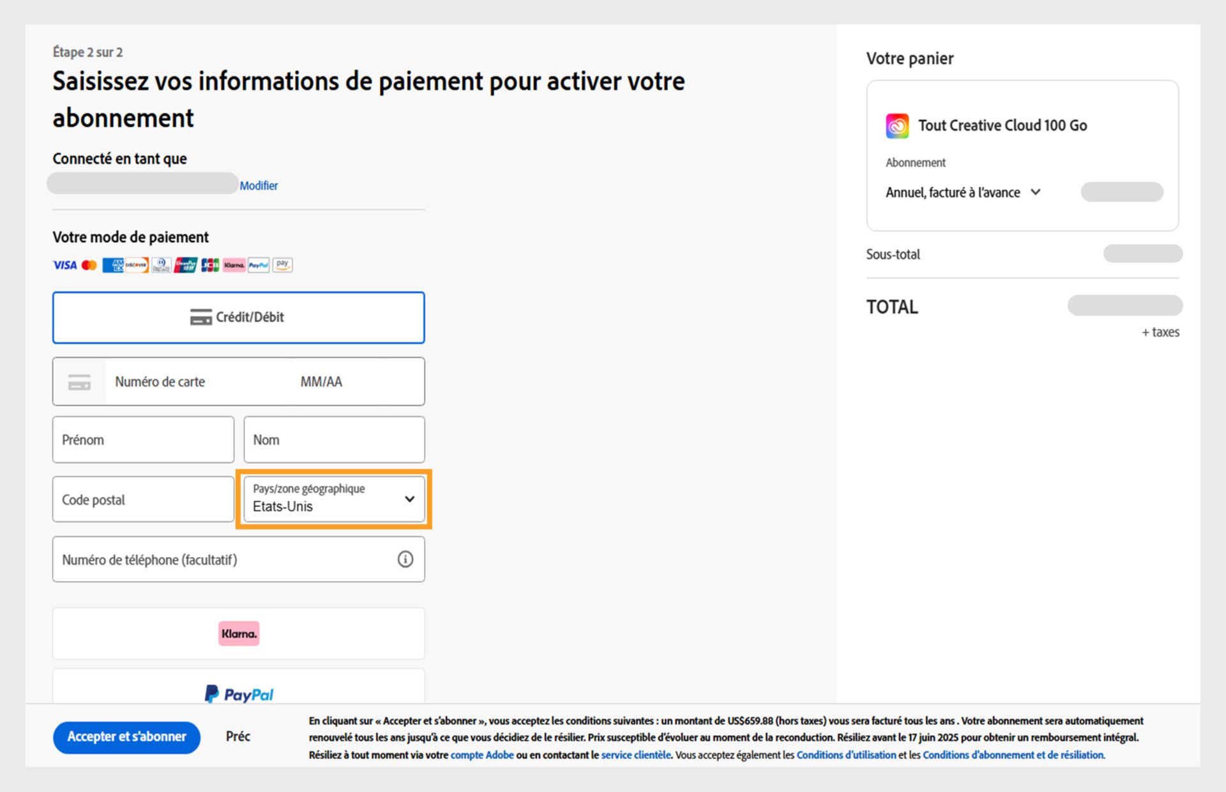Image resolution: width=1226 pixels, height=792 pixels.
Task: Select the Klarna payment option
Action: point(239,634)
